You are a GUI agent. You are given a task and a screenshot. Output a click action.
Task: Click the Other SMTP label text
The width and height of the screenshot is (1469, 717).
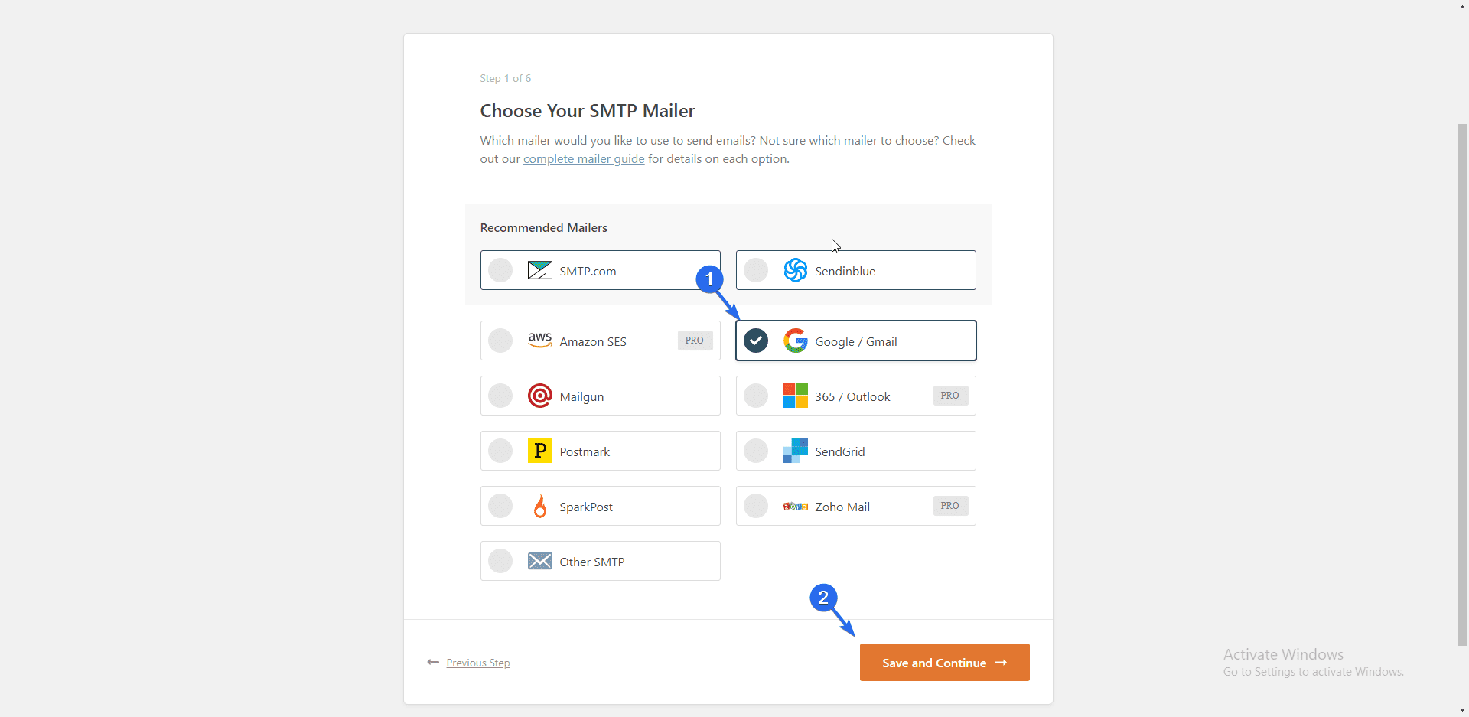pos(592,562)
